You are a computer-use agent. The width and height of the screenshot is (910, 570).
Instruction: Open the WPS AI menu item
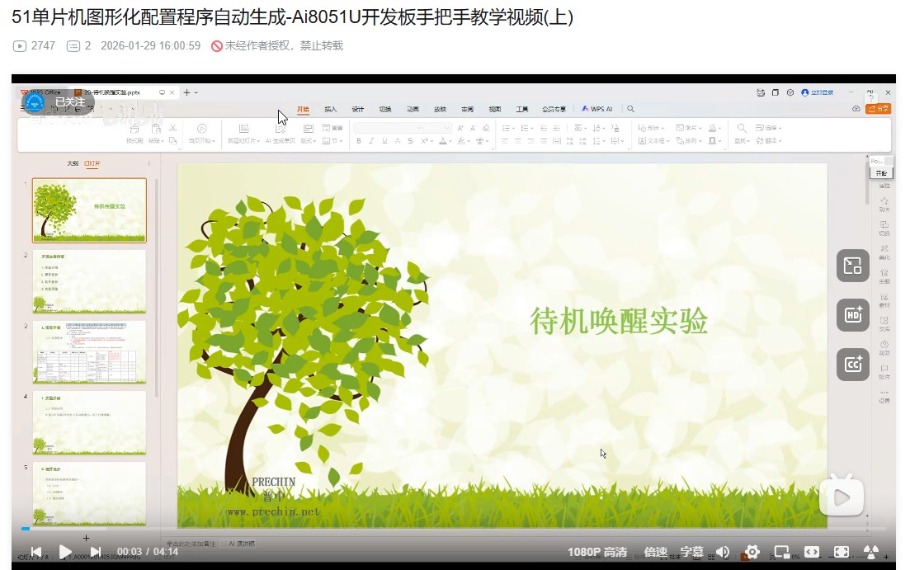(596, 108)
